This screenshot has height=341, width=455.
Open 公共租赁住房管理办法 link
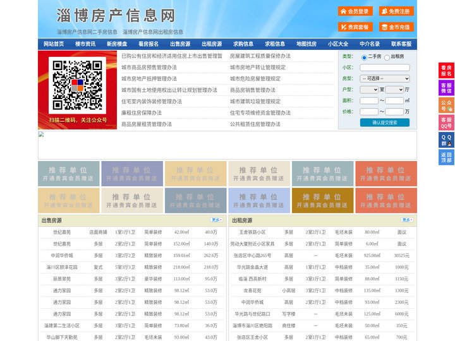(255, 124)
